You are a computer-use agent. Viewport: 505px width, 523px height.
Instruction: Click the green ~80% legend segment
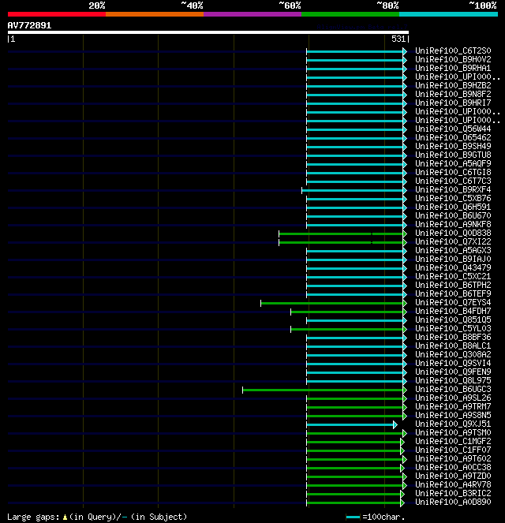[350, 14]
